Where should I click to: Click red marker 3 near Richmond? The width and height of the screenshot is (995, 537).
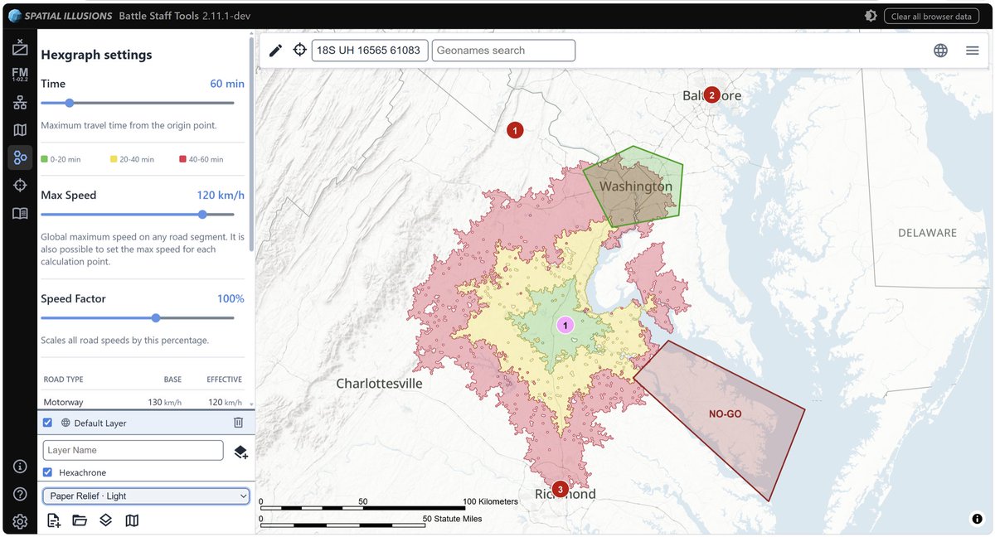point(561,489)
